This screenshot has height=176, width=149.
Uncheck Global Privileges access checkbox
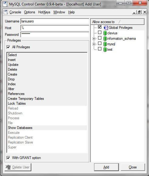point(100,27)
